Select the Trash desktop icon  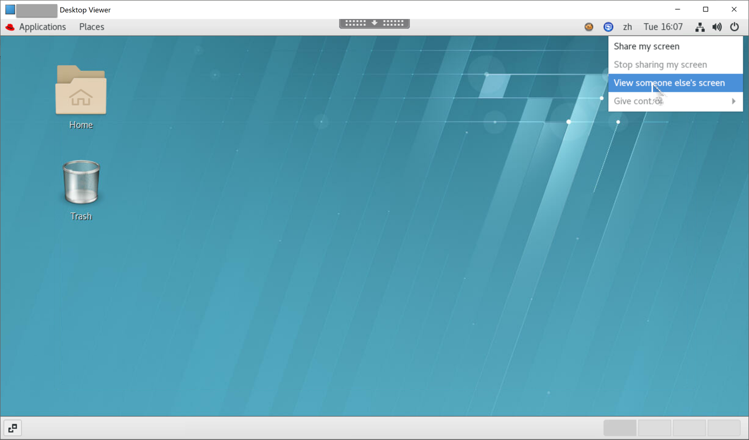[x=81, y=190]
